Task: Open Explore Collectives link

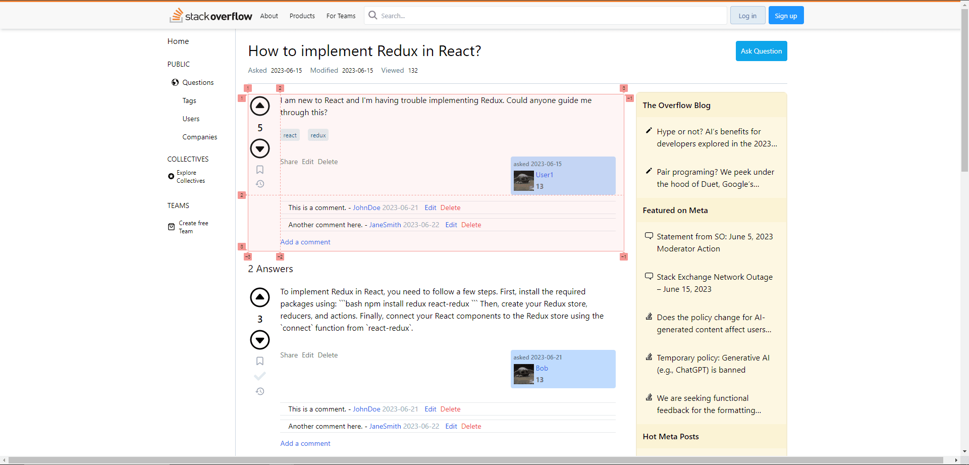Action: [x=191, y=176]
